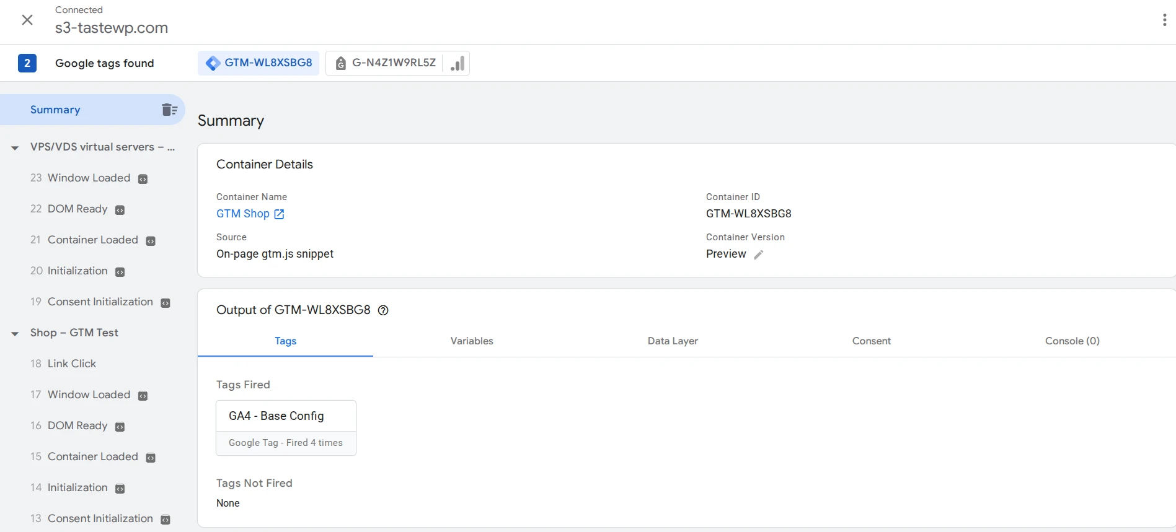
Task: Switch to the Consent tab
Action: coord(871,341)
